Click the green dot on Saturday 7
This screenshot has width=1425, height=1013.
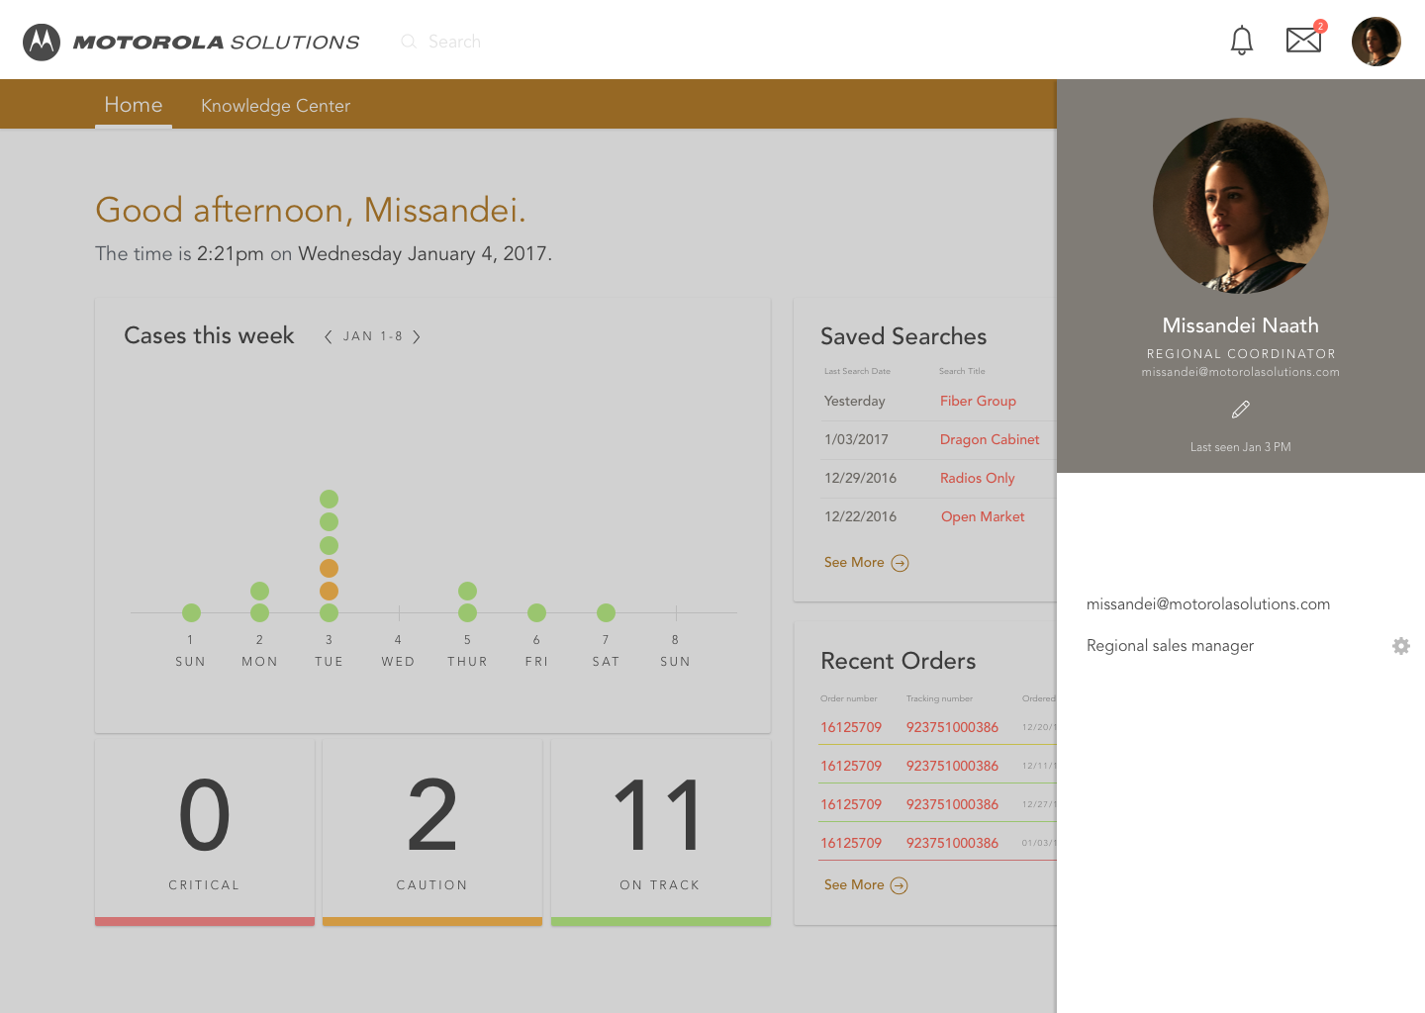(607, 612)
